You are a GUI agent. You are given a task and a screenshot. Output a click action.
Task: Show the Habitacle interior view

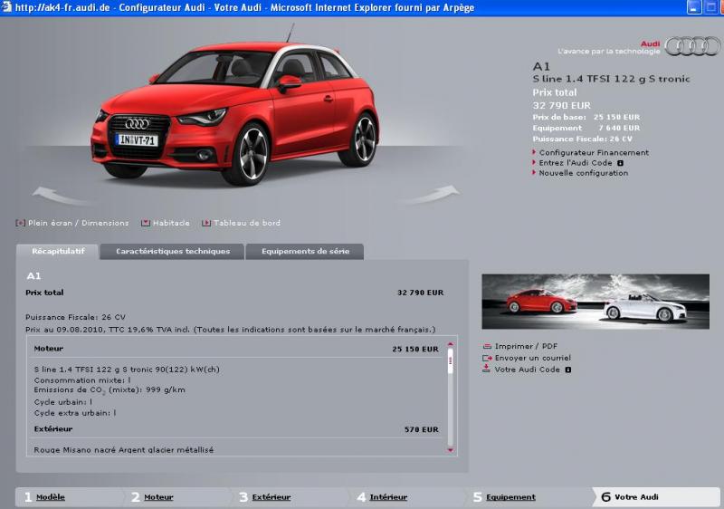tap(171, 223)
